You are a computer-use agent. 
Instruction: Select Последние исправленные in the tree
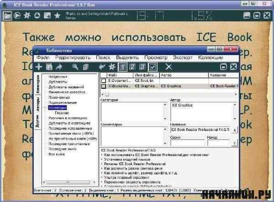click(70, 128)
